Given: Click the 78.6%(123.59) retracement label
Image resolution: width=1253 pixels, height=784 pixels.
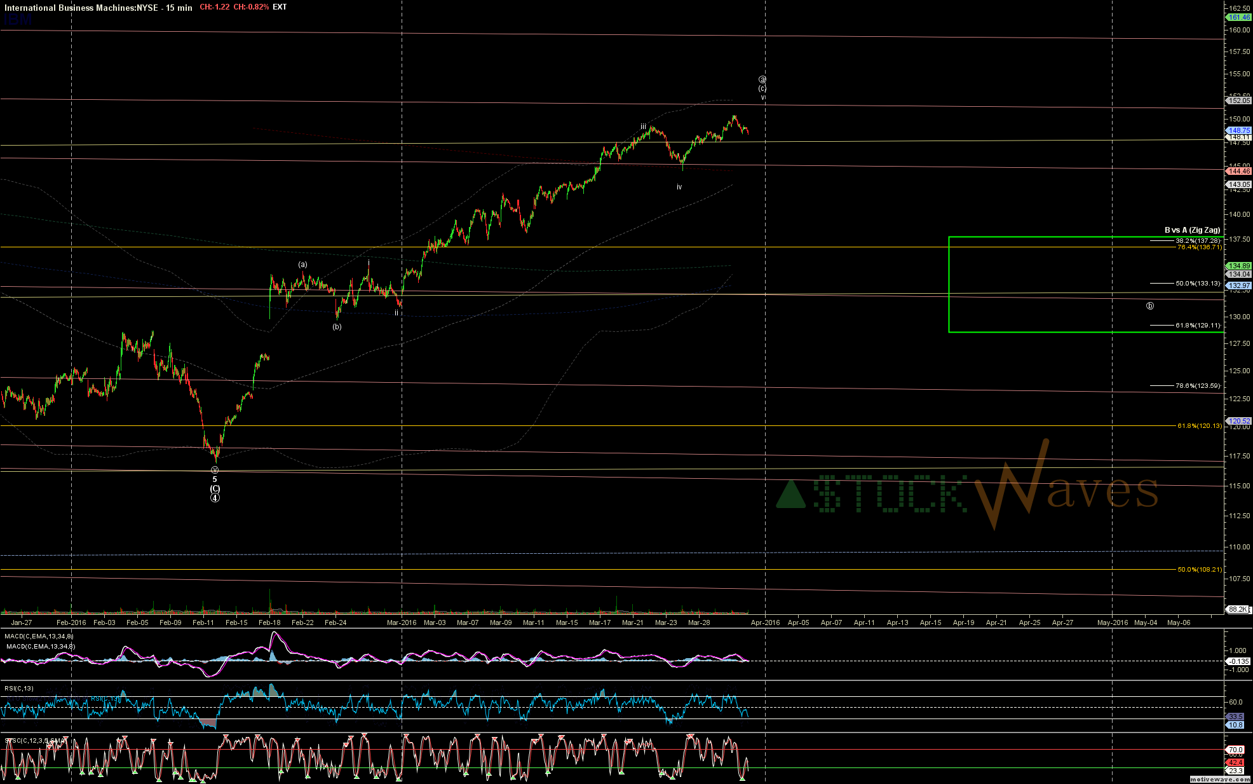Looking at the screenshot, I should pyautogui.click(x=1198, y=386).
